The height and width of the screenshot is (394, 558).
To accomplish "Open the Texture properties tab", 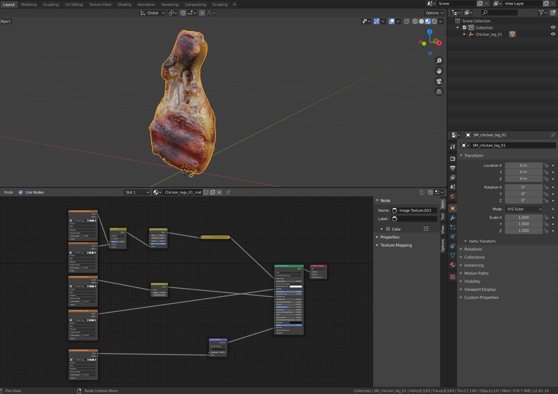I will tap(453, 277).
